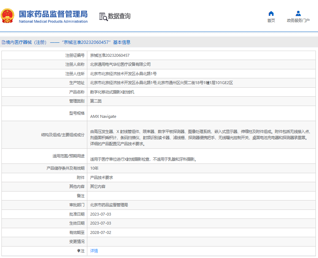318x258 pixels.
Task: Click the 批准日期 value 2023-07-03
Action: (101, 214)
